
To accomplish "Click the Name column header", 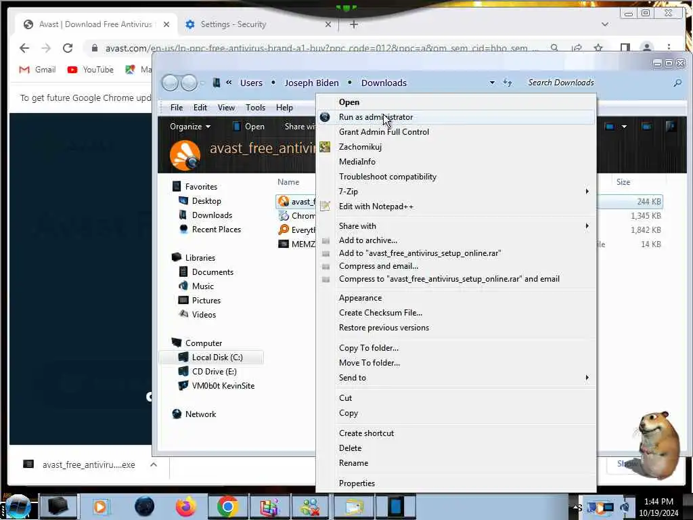I will 288,181.
